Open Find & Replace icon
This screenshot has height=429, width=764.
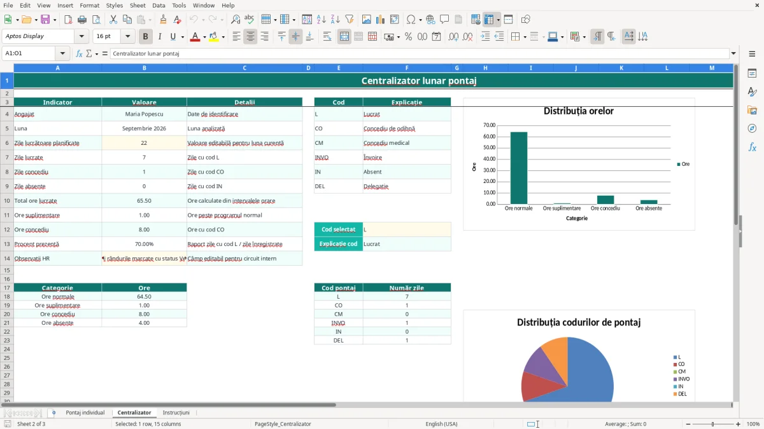[236, 20]
